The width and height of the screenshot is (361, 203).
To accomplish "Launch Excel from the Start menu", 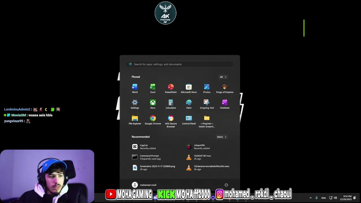I will click(153, 89).
